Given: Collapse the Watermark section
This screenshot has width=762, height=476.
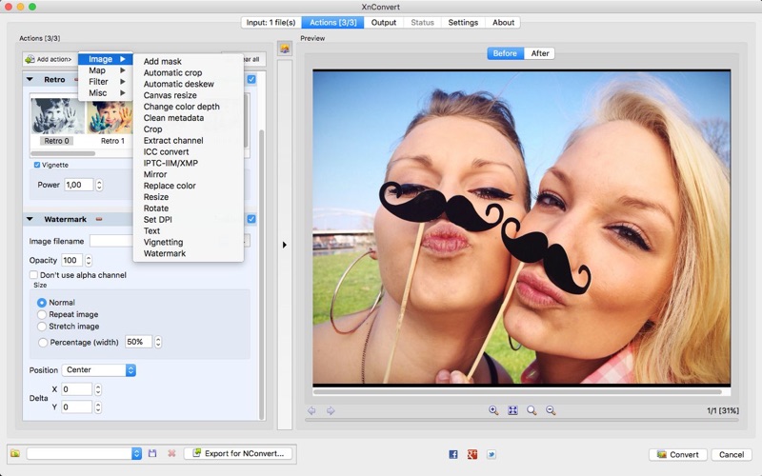Looking at the screenshot, I should (x=30, y=219).
